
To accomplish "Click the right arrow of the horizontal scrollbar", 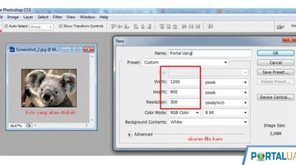I will pos(87,125).
